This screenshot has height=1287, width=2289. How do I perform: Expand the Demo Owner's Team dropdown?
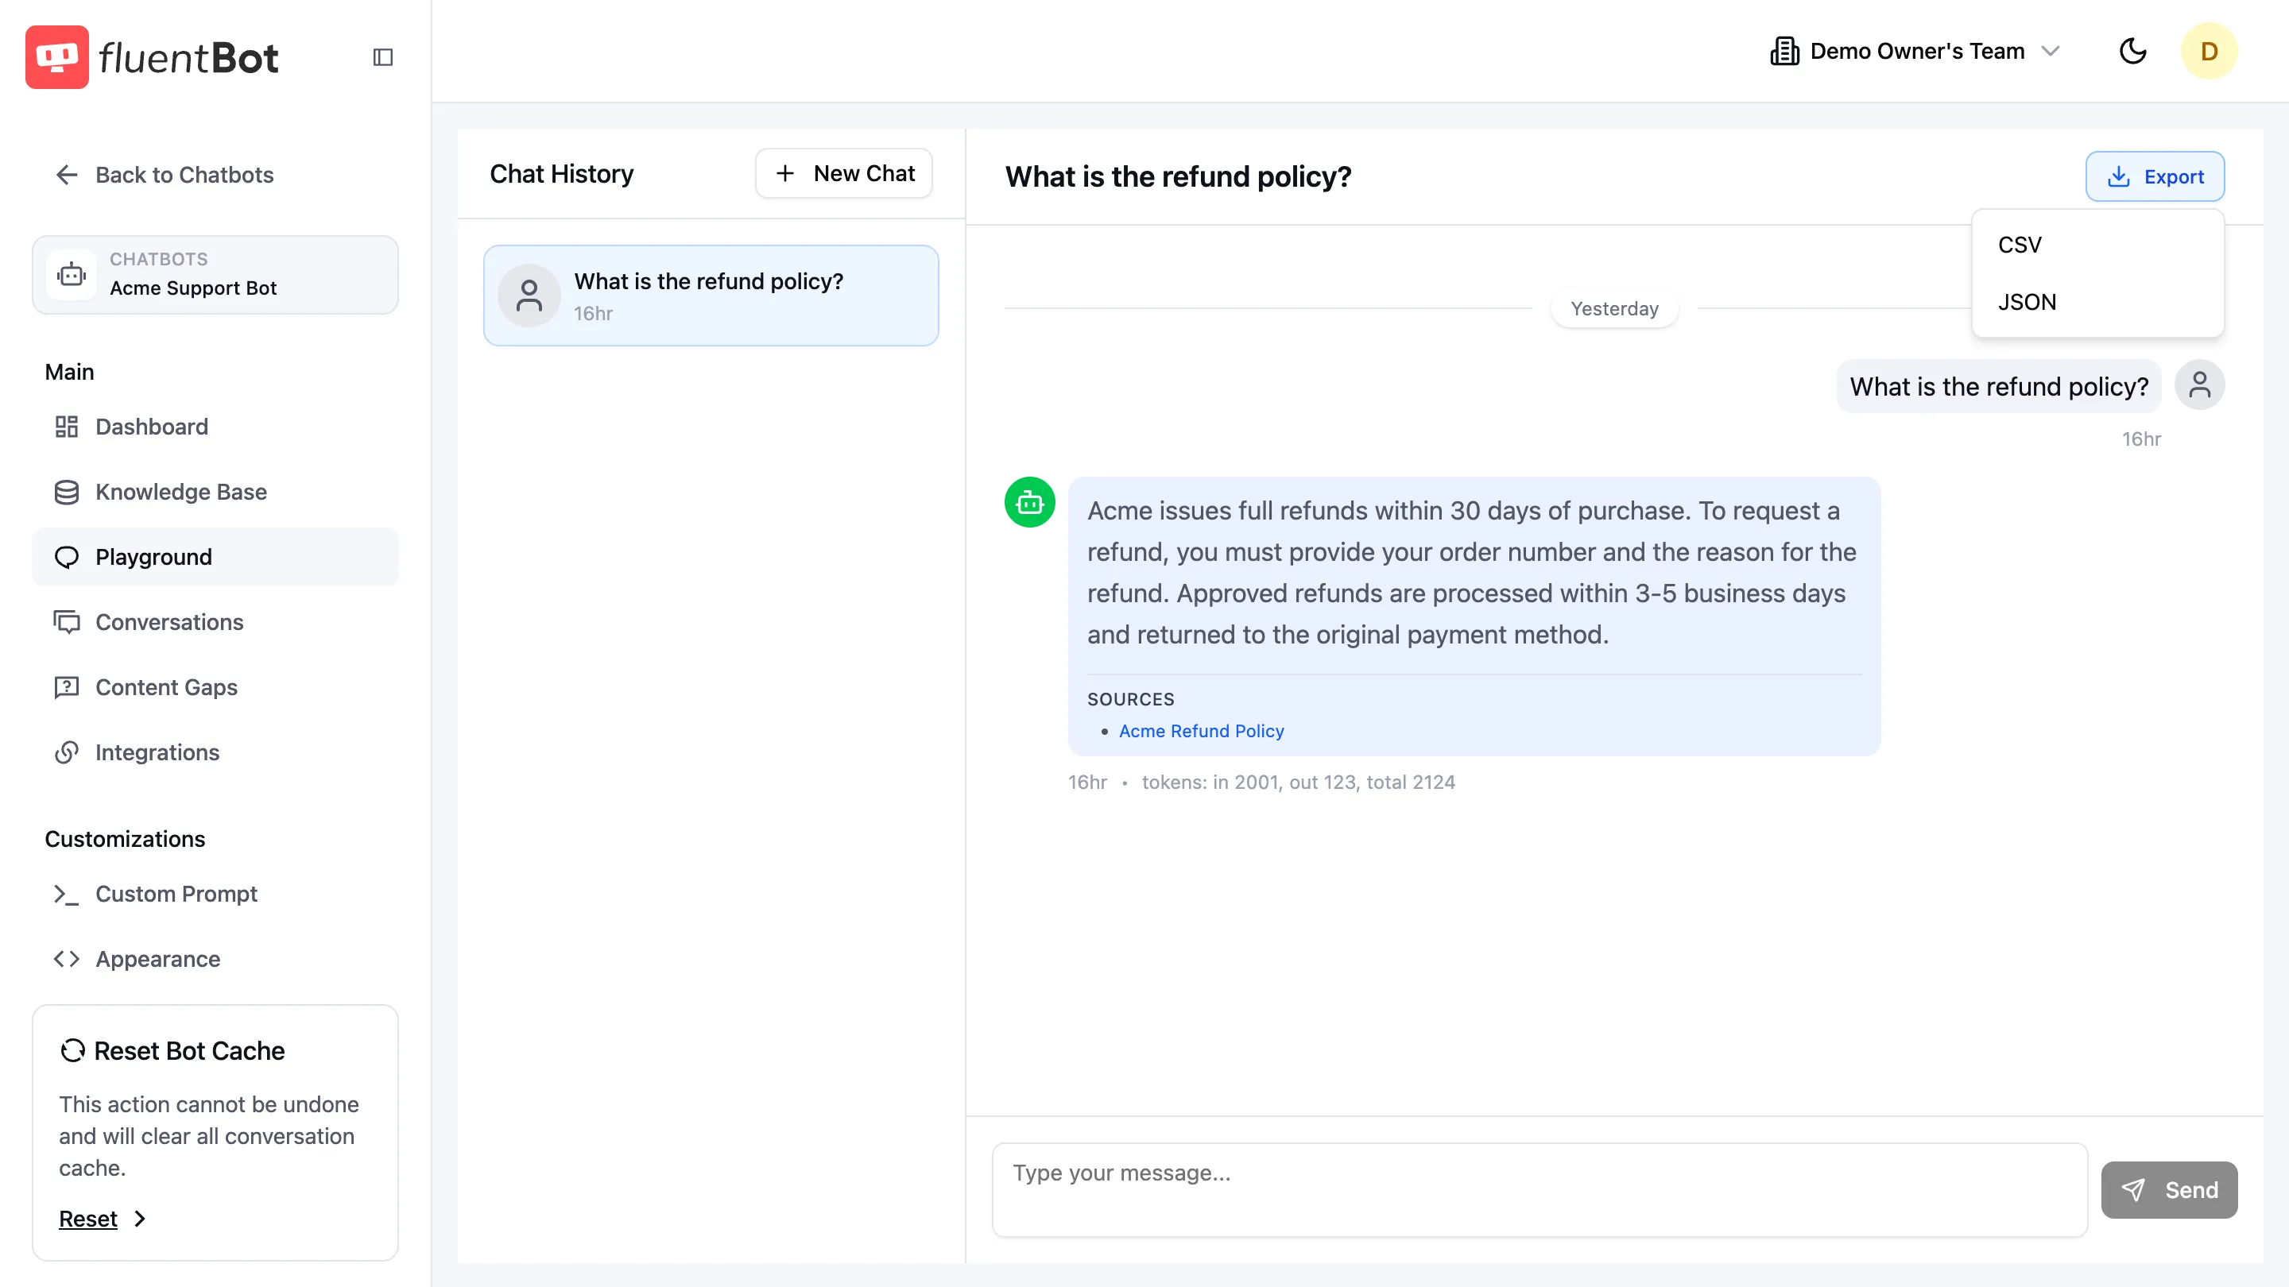coord(1915,51)
